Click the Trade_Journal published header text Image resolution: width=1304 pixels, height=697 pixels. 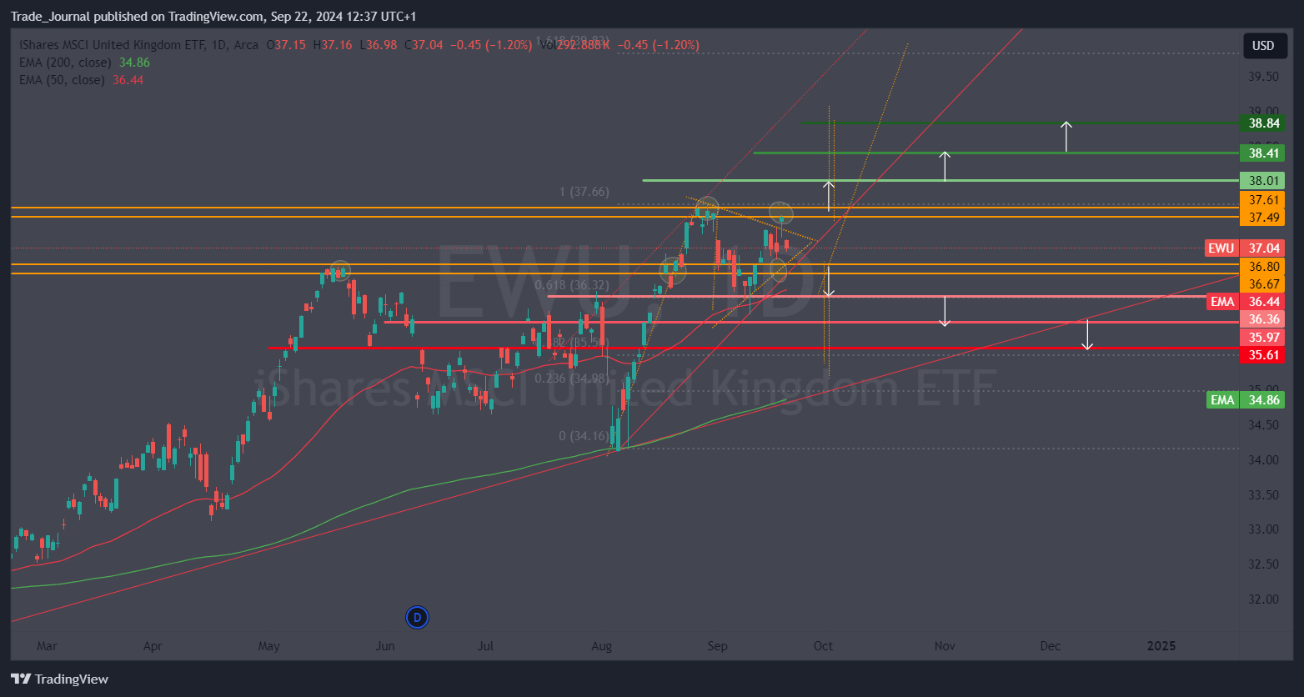point(213,17)
